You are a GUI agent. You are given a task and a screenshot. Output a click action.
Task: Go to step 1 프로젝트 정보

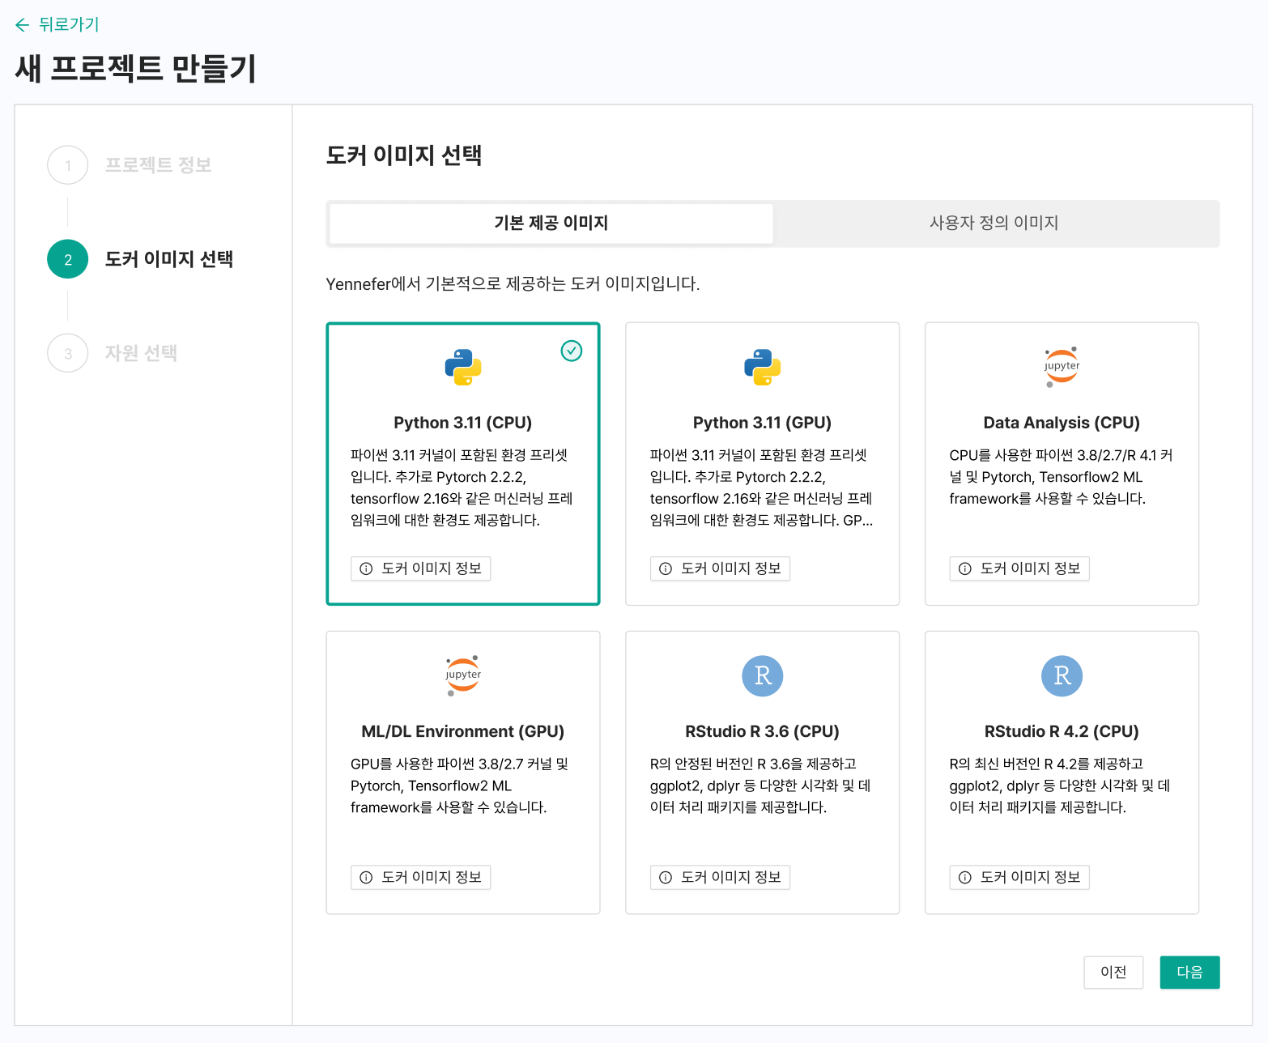point(157,165)
